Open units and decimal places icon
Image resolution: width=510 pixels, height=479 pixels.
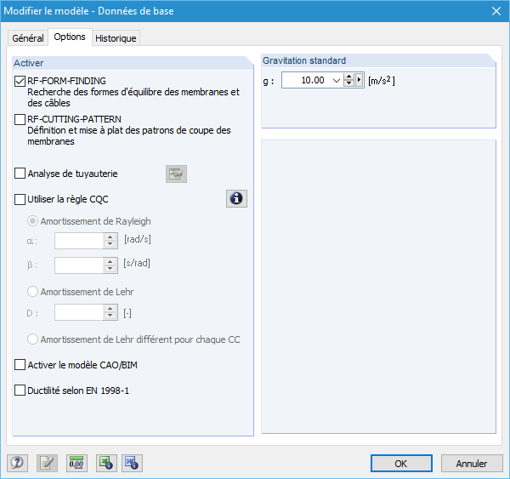tap(76, 463)
